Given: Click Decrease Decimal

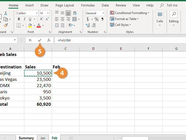Looking at the screenshot, I should [94, 25].
